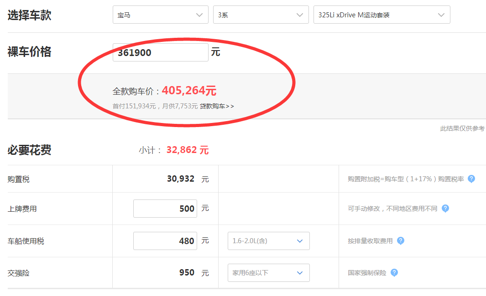Click the 可手动修改，不同地区费用不同 description
The width and height of the screenshot is (486, 296).
(x=392, y=209)
